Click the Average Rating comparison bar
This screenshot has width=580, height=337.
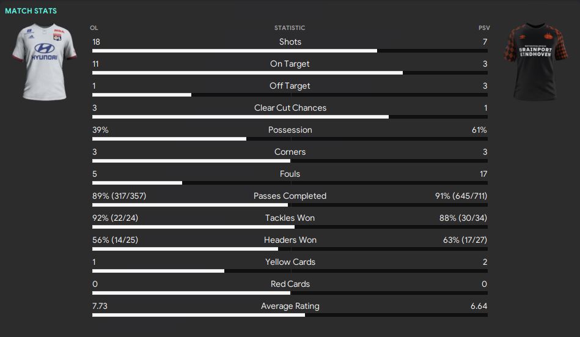(290, 315)
